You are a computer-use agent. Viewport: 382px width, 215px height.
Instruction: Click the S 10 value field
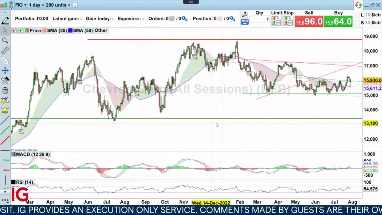click(x=368, y=23)
